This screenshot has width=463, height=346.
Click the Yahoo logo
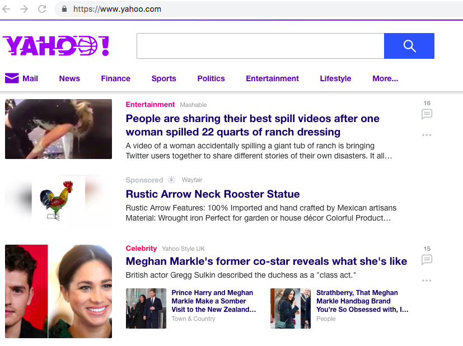point(56,46)
